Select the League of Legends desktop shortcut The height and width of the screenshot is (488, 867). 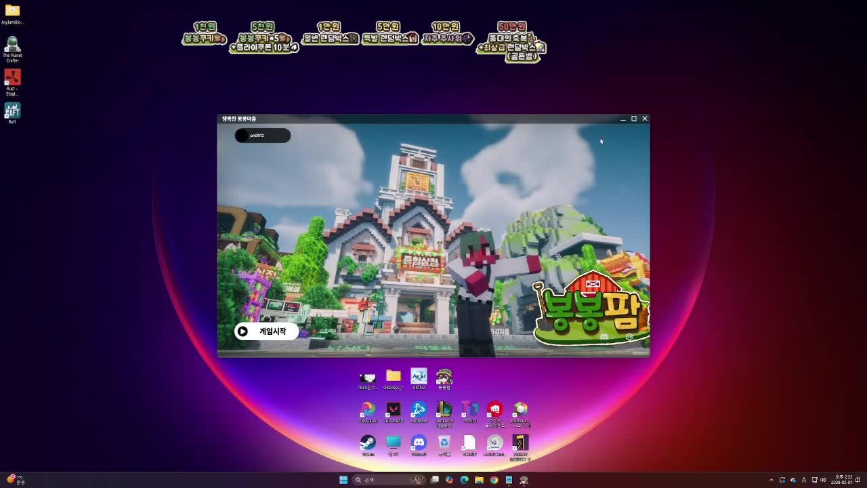tap(444, 414)
